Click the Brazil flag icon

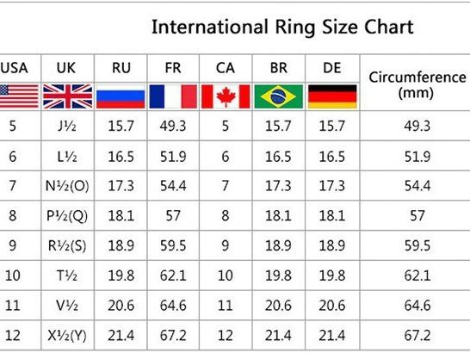pyautogui.click(x=279, y=96)
